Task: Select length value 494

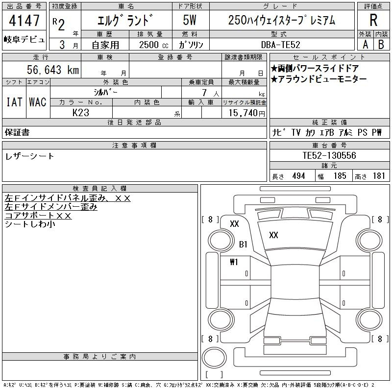Action: click(x=298, y=176)
